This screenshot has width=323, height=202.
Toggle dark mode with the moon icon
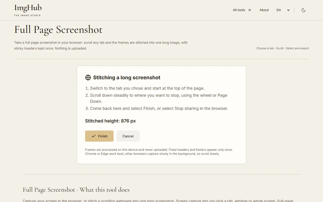303,10
